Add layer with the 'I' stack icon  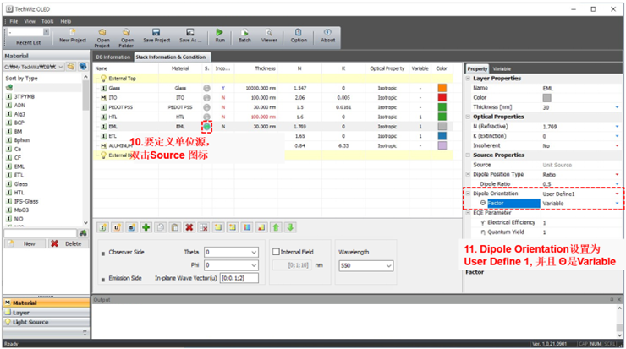(x=102, y=227)
